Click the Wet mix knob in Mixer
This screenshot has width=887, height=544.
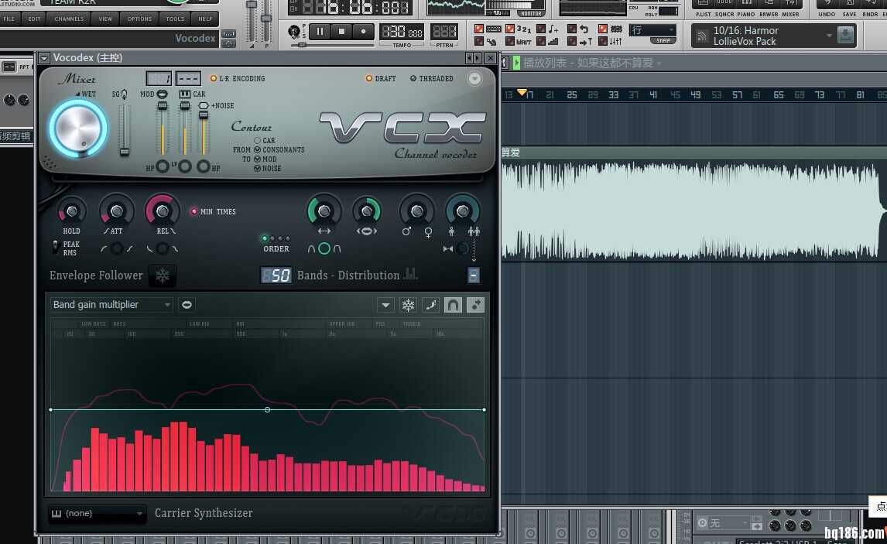[x=77, y=127]
